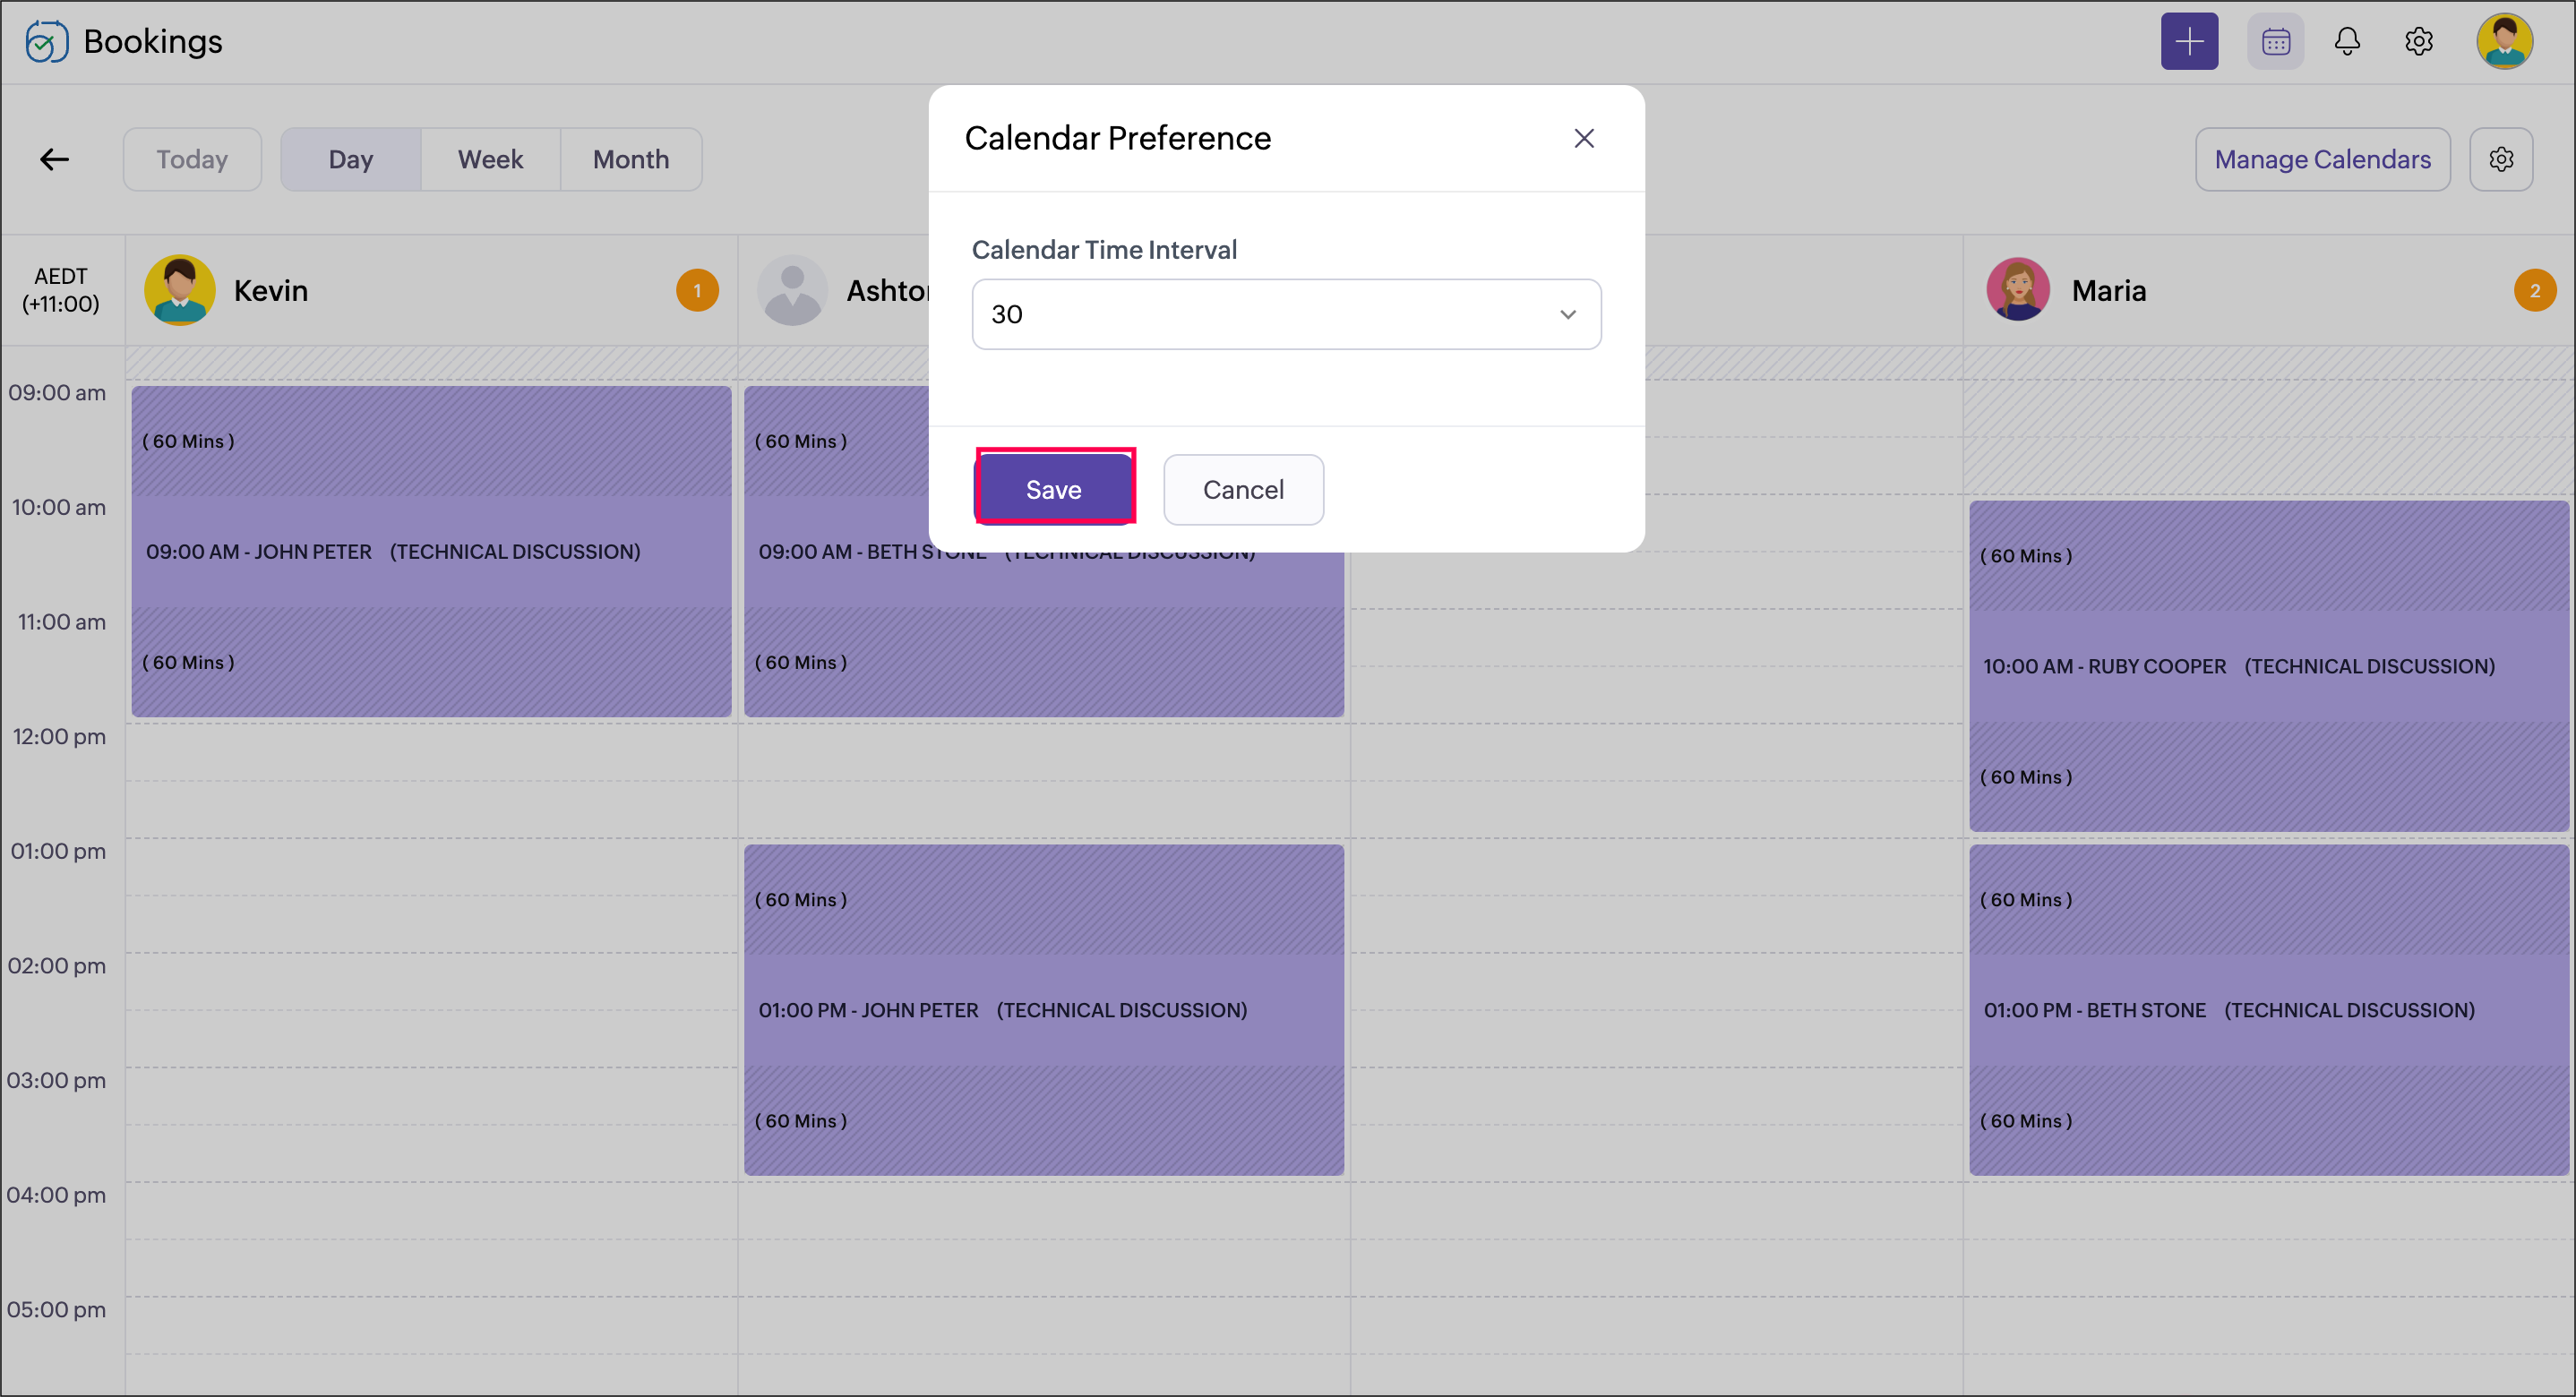
Task: Click the Today button
Action: click(x=192, y=159)
